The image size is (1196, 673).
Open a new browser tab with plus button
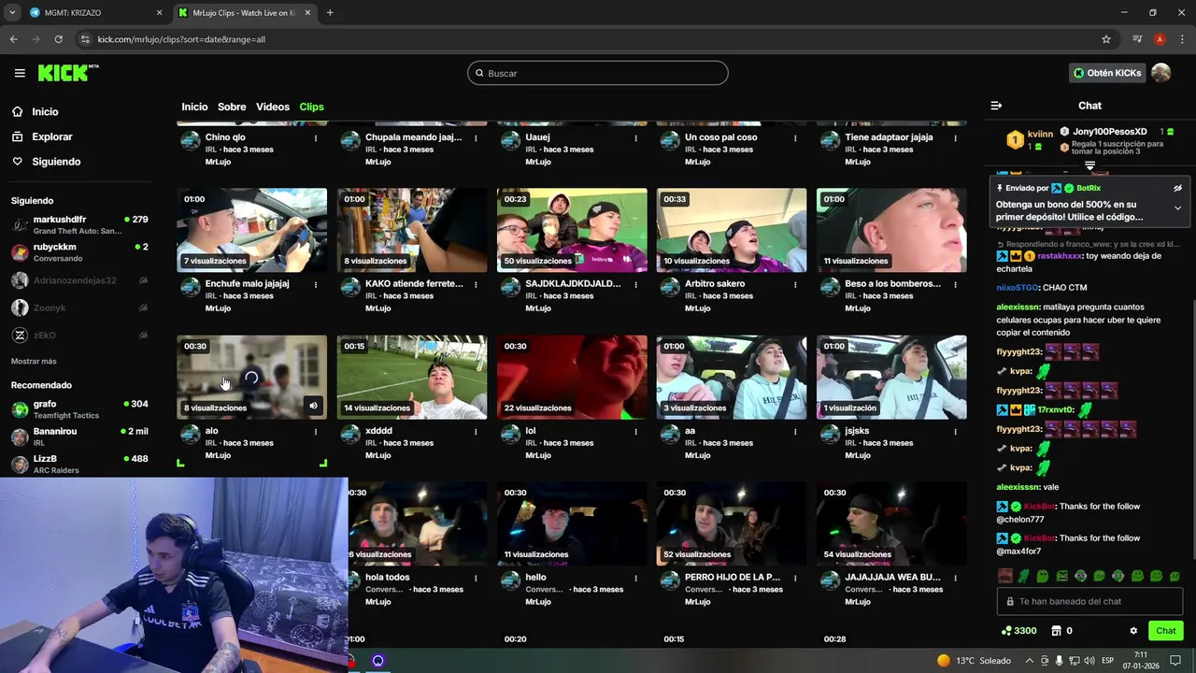330,13
